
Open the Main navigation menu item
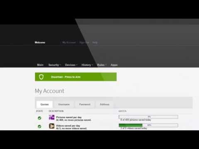click(40, 65)
